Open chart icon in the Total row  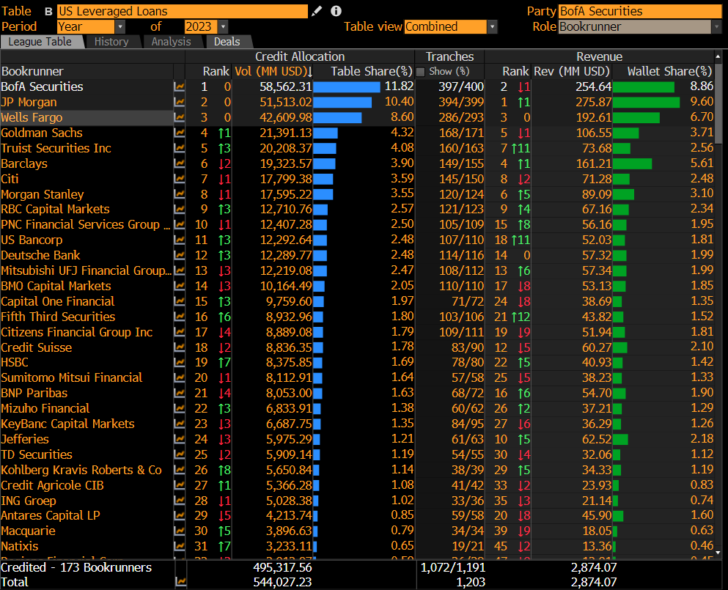coord(180,582)
